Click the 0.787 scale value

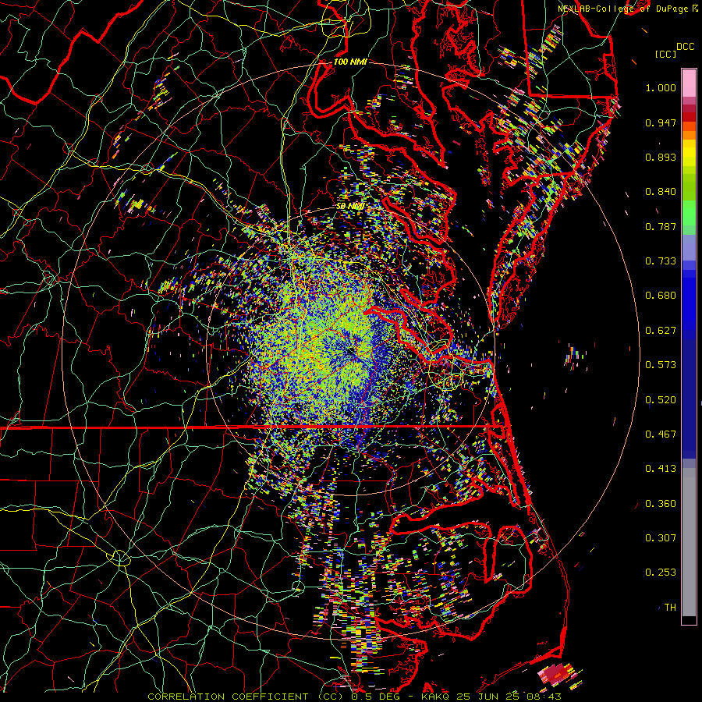point(661,226)
